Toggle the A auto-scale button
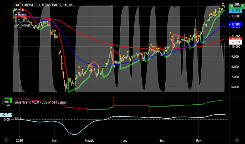 (237, 140)
